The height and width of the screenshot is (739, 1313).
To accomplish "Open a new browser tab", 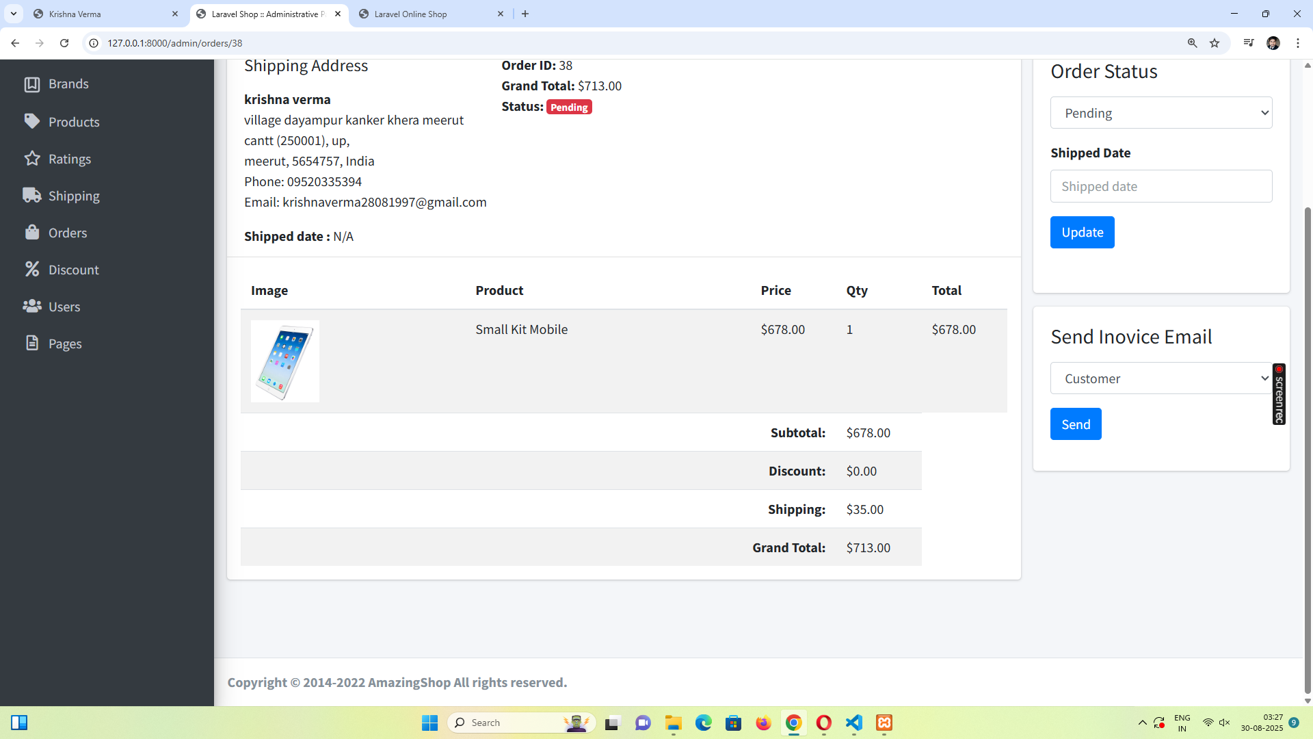I will [525, 14].
